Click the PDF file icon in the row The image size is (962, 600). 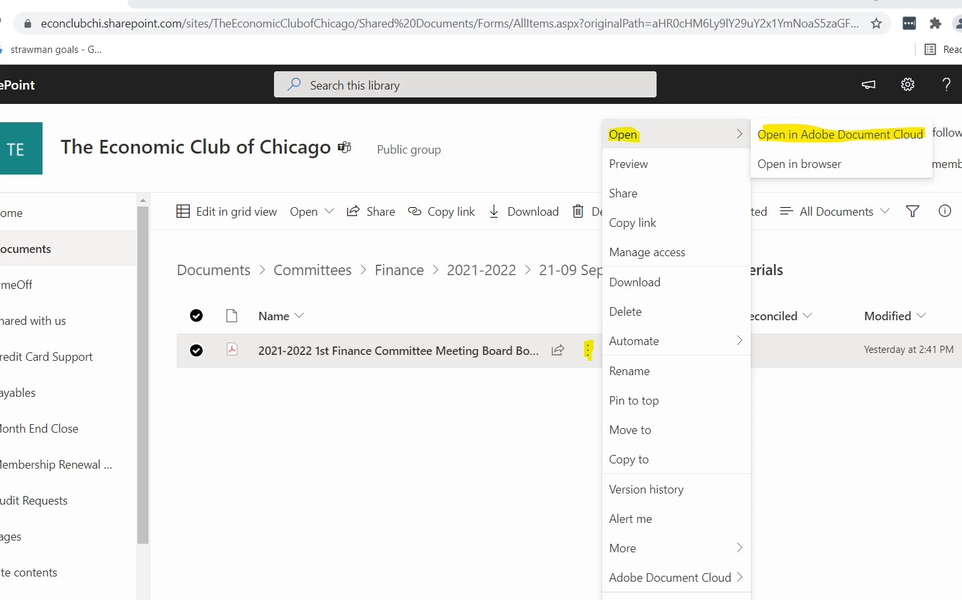pyautogui.click(x=232, y=350)
